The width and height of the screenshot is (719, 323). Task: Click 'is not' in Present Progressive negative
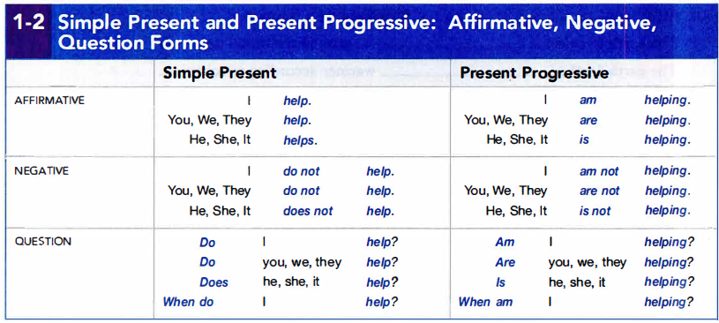coord(595,211)
